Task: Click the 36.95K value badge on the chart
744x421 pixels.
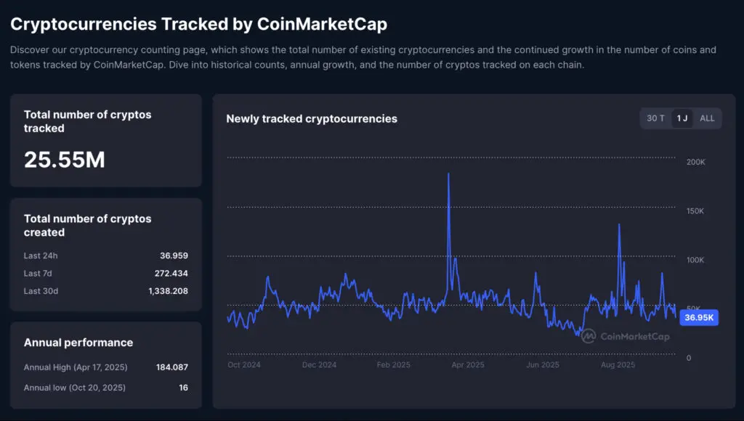Action: pyautogui.click(x=698, y=317)
